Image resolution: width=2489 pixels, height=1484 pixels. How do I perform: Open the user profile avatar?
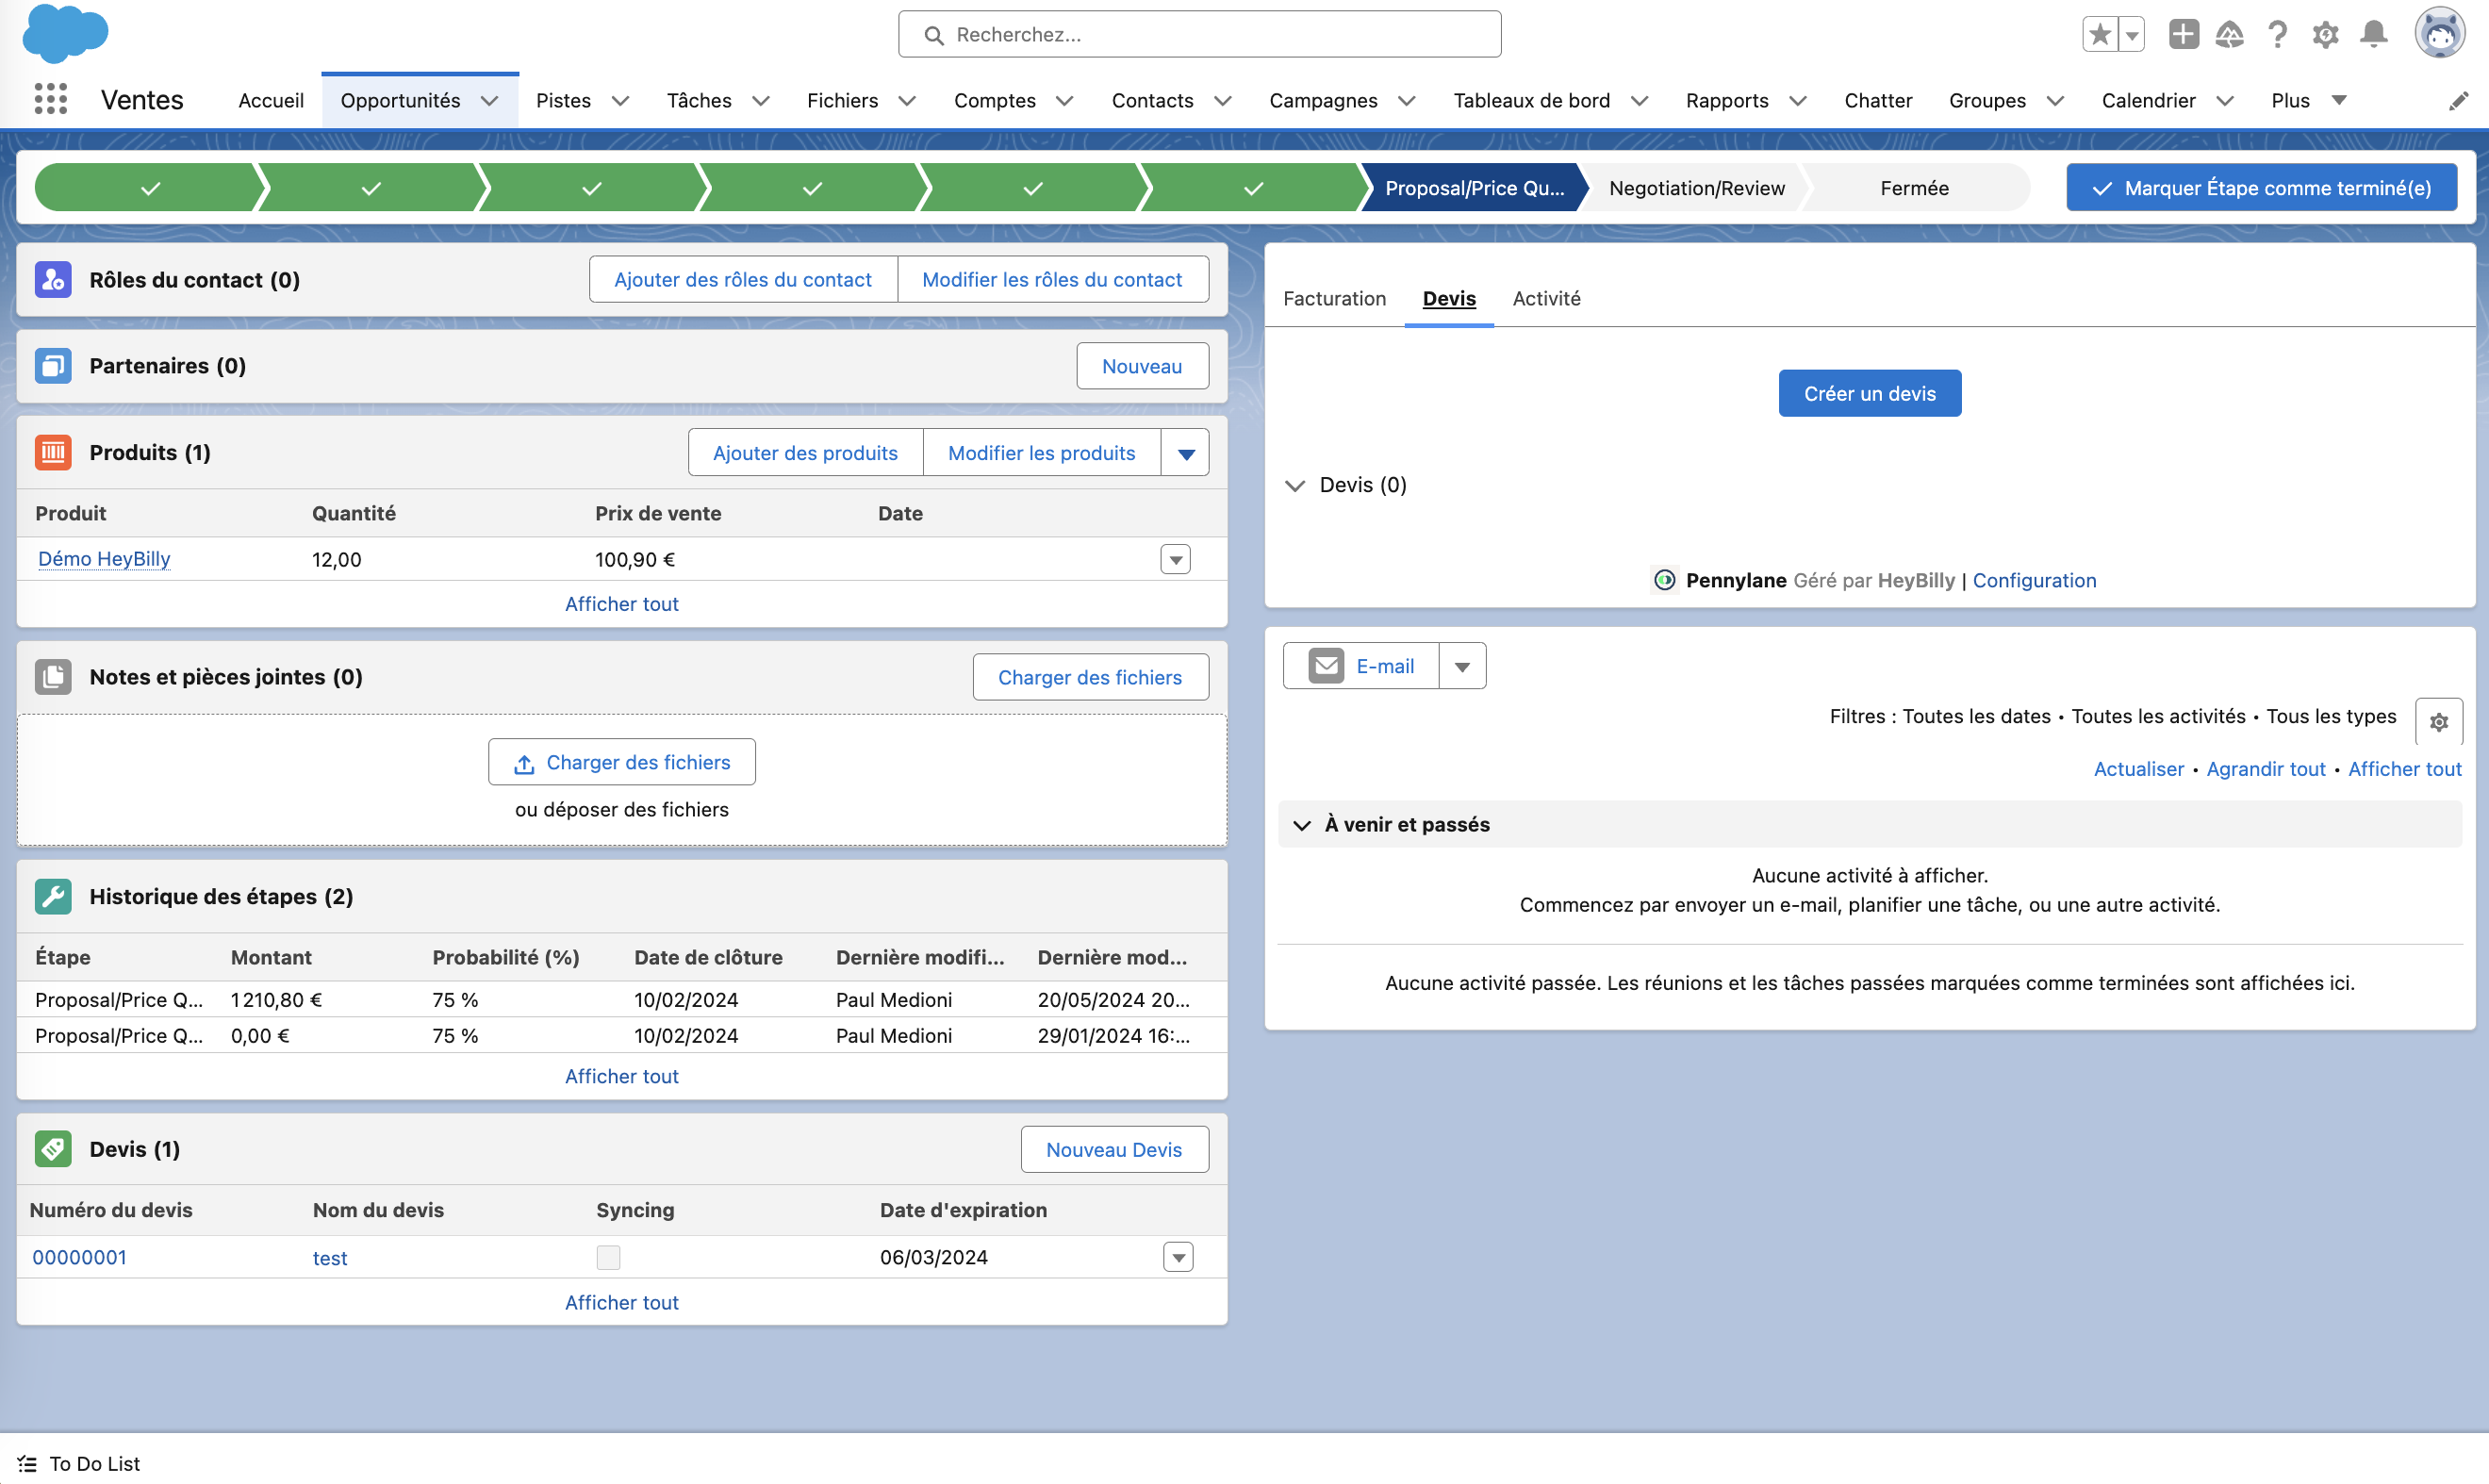tap(2439, 35)
